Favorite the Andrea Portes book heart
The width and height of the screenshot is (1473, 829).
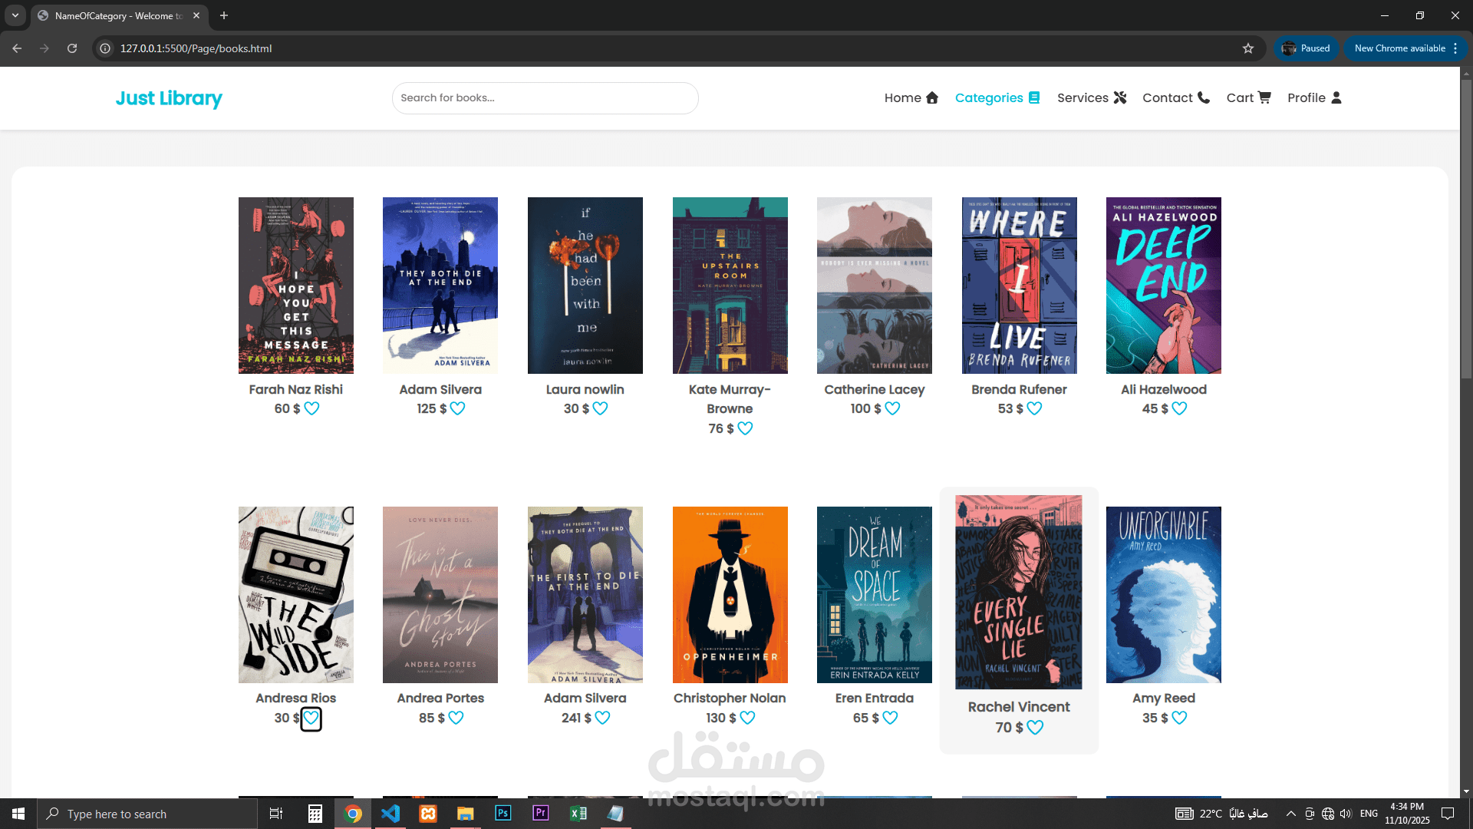tap(456, 718)
